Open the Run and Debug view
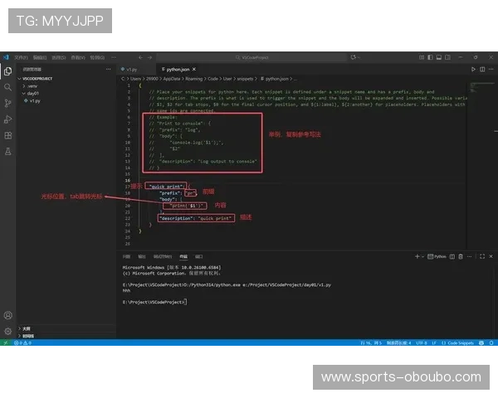This screenshot has height=398, width=498. pos(8,119)
